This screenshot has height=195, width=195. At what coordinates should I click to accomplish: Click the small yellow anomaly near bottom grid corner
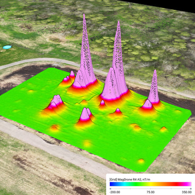141,161
